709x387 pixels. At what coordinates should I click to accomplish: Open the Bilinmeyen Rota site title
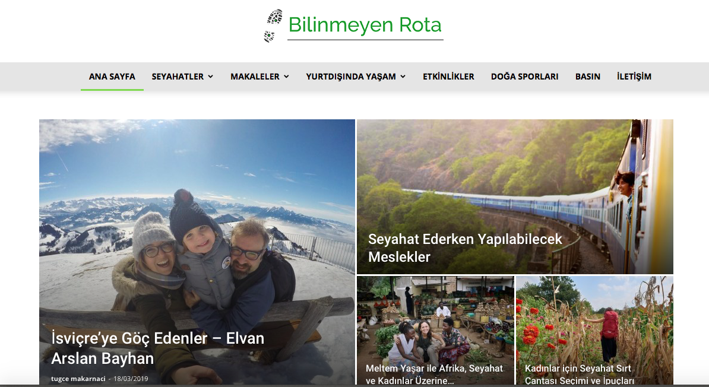coord(365,25)
